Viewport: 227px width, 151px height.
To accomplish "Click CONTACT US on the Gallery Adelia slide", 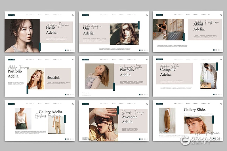I will (x=57, y=104).
